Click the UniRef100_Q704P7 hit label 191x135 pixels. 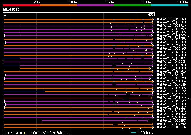pos(171,121)
